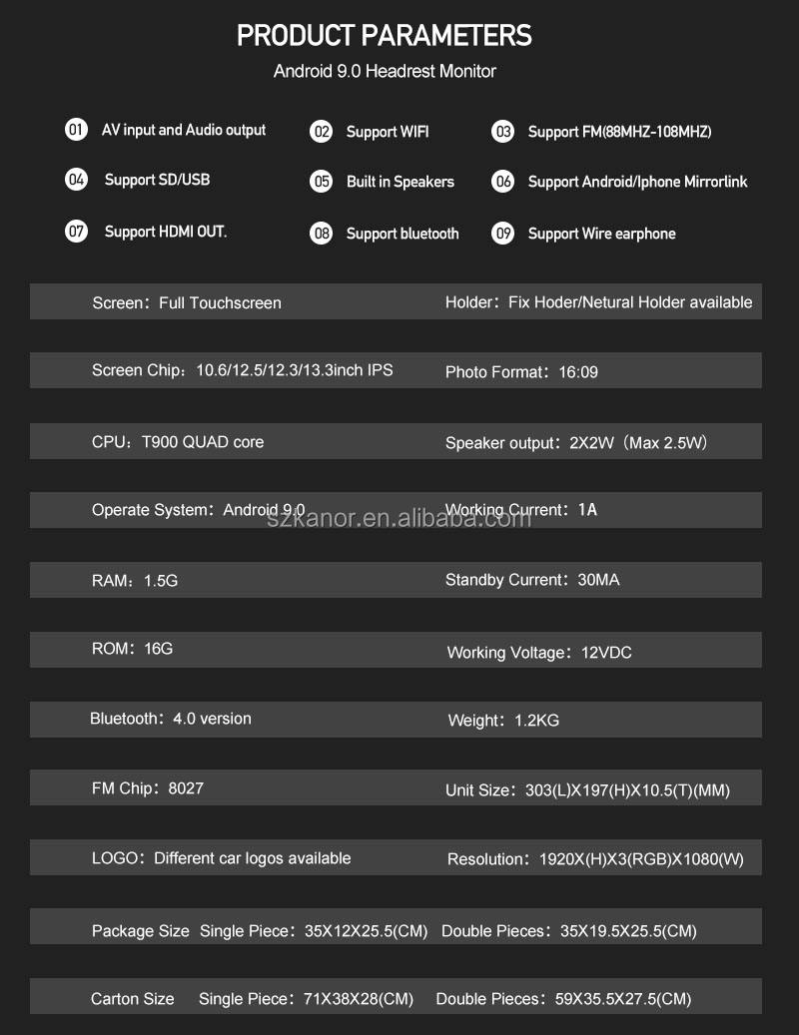Click the PRODUCT PARAMETERS heading
The image size is (799, 1035).
click(385, 36)
